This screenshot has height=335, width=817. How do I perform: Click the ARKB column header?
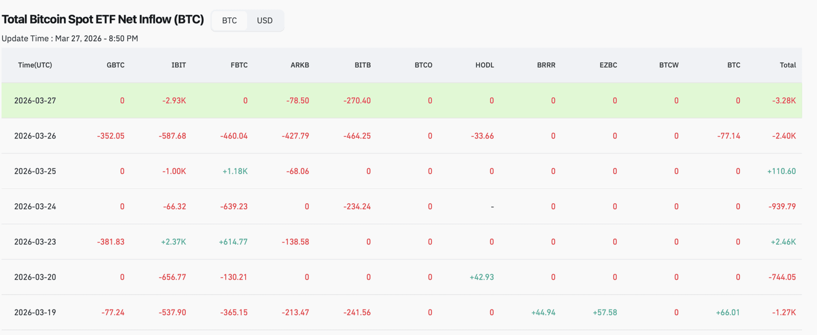[299, 65]
